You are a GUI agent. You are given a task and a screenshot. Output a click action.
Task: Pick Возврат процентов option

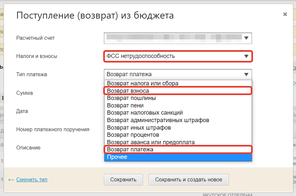pyautogui.click(x=133, y=135)
